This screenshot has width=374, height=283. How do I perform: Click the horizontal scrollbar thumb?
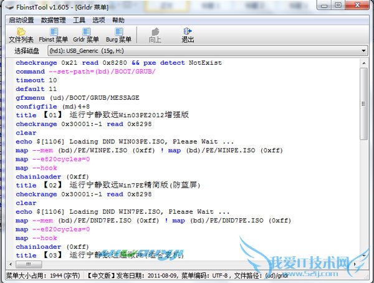tap(29, 264)
